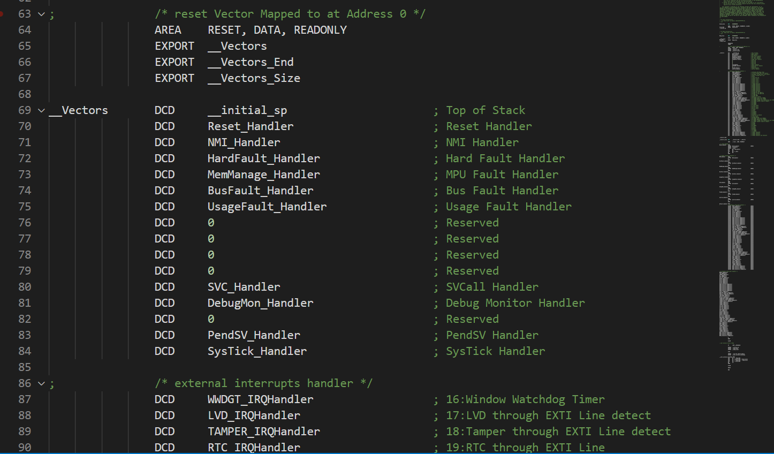This screenshot has height=454, width=774.
Task: Fold the external interrupts section at line 86
Action: (x=41, y=383)
